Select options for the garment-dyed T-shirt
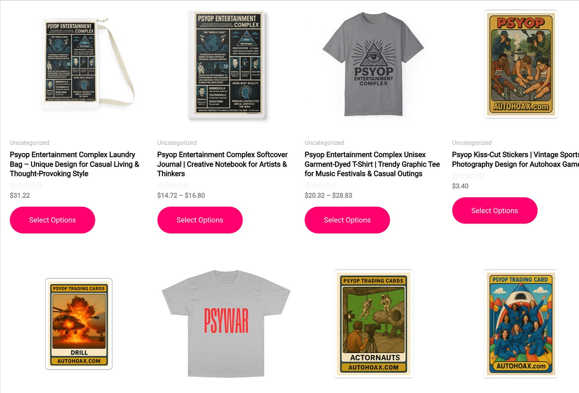This screenshot has width=579, height=393. point(347,220)
